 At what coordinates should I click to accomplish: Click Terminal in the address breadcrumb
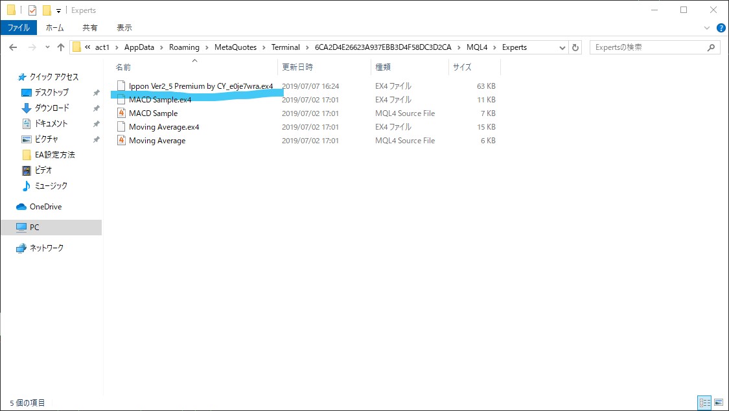click(x=286, y=47)
